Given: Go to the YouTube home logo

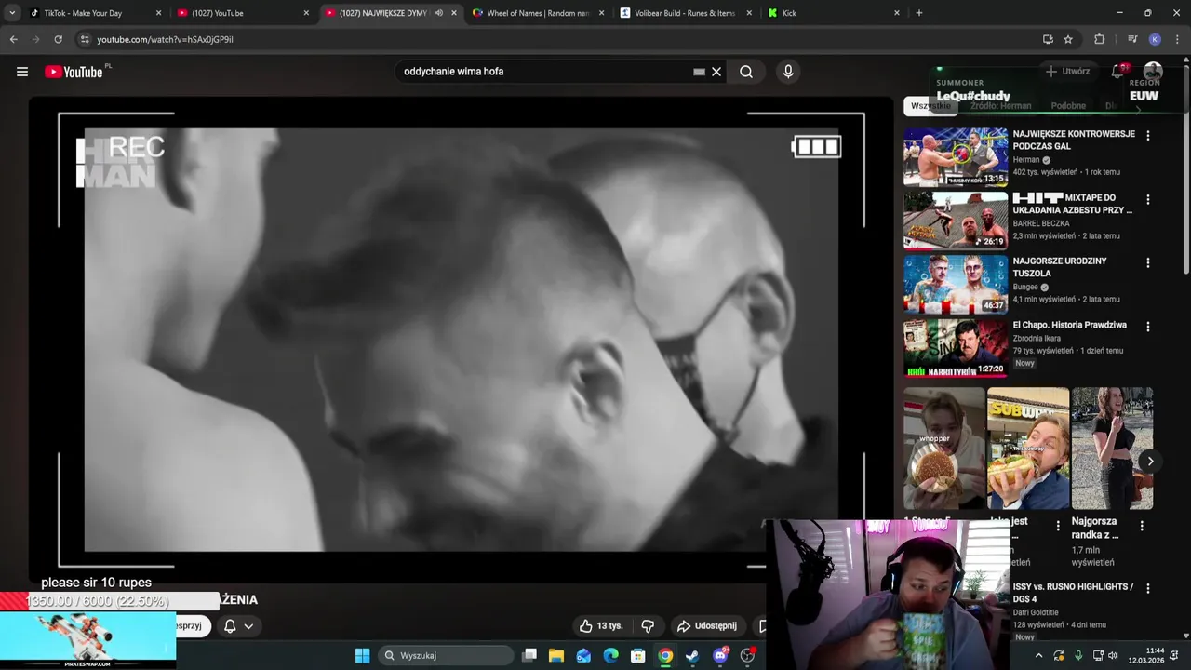Looking at the screenshot, I should pos(74,72).
